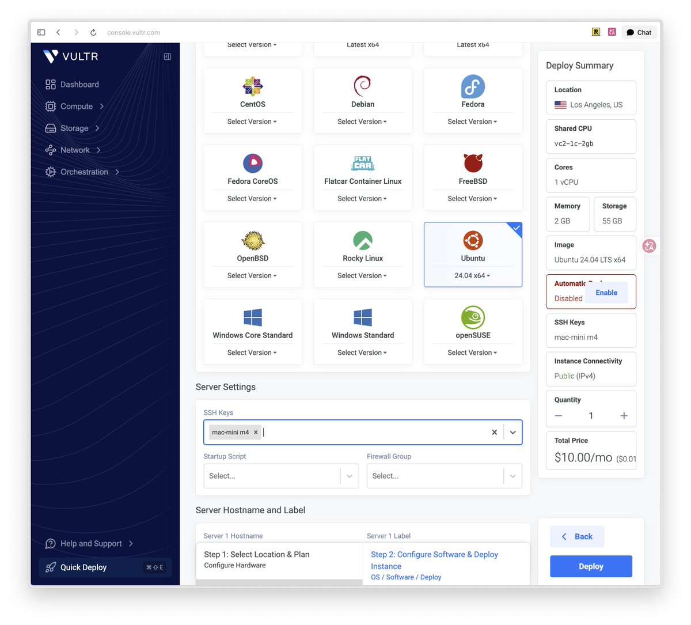Click the $10.00/mo total price
This screenshot has width=691, height=625.
coord(583,457)
